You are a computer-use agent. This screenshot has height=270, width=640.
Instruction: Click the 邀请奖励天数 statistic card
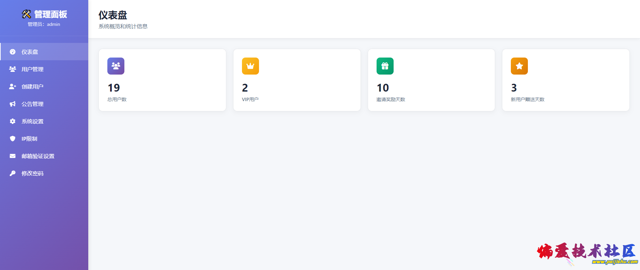click(x=431, y=80)
